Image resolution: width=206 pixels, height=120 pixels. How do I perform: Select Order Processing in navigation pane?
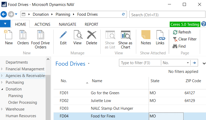[23, 102]
